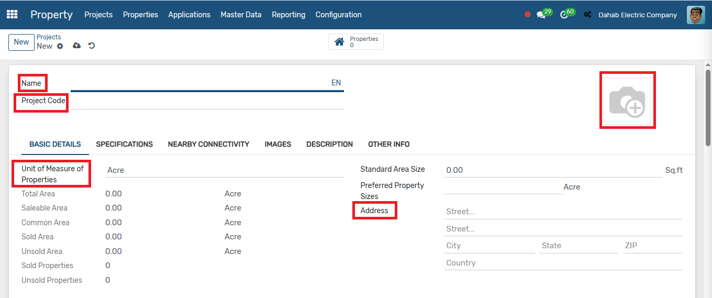Open the activities clock icon showing 60
This screenshot has width=712, height=298.
pos(564,15)
